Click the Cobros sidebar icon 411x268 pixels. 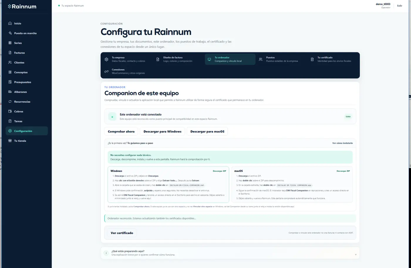coord(10,111)
